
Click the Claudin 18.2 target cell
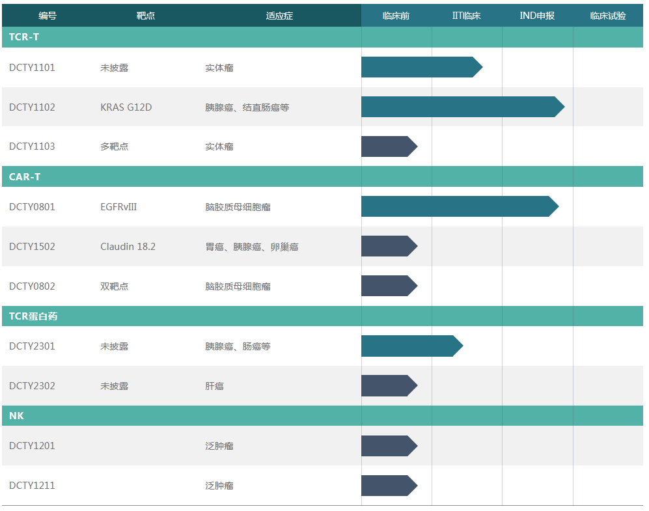pos(128,247)
